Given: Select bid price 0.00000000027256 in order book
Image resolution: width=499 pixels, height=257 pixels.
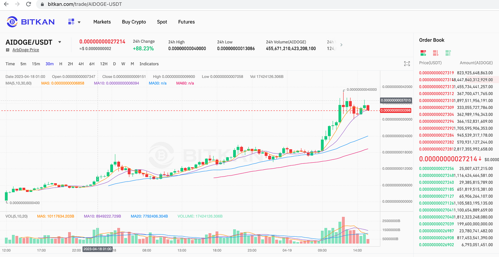Looking at the screenshot, I should tap(436, 168).
